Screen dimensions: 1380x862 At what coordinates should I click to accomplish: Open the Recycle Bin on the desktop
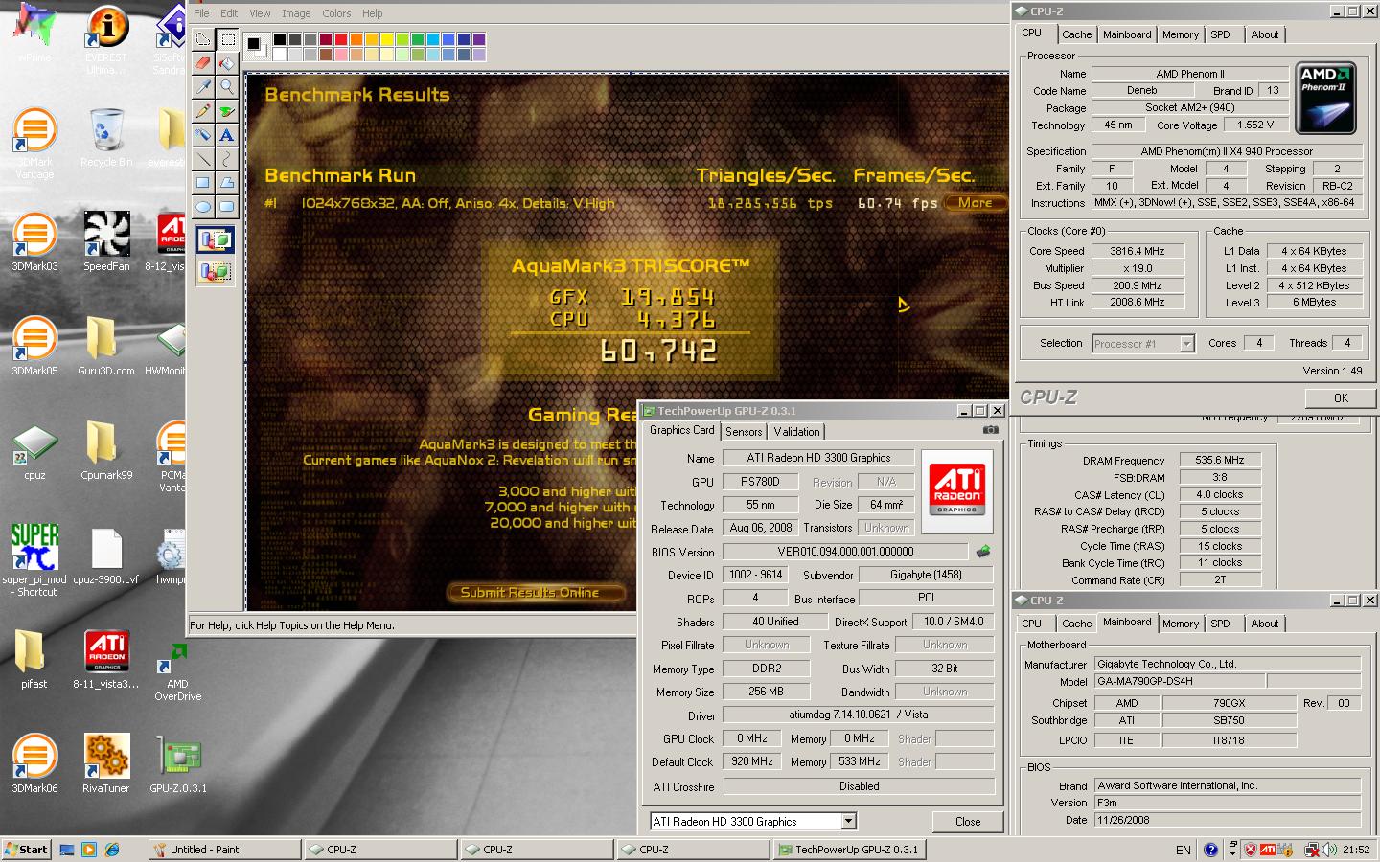pos(106,136)
